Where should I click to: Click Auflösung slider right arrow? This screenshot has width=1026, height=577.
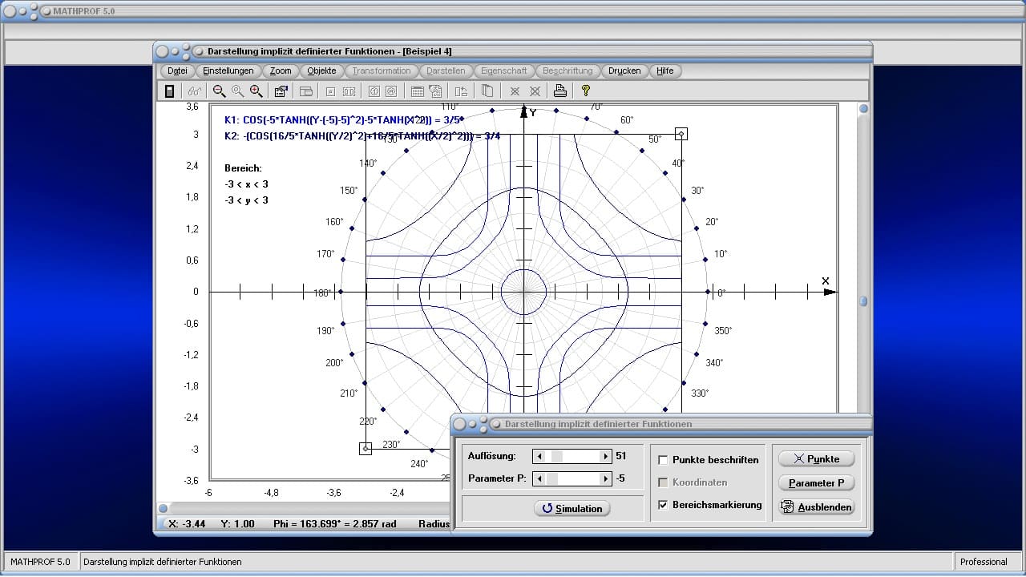(x=605, y=456)
